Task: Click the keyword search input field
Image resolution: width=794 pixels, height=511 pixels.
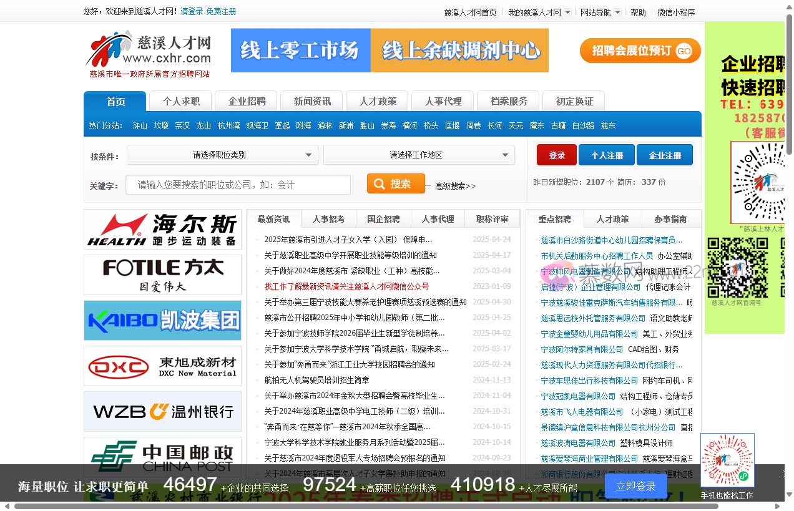Action: [238, 185]
